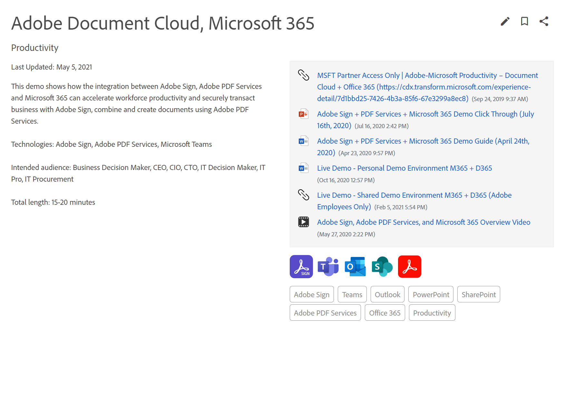This screenshot has height=398, width=564.
Task: Open the Microsoft 365 Overview Video link
Action: coord(423,222)
